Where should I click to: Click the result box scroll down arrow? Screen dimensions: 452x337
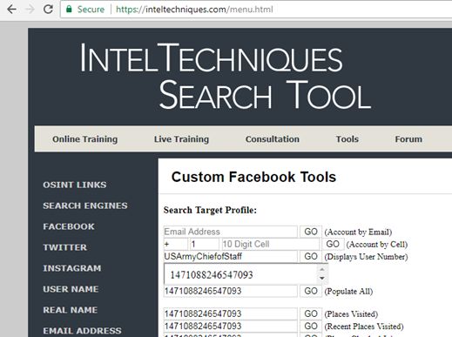(322, 279)
